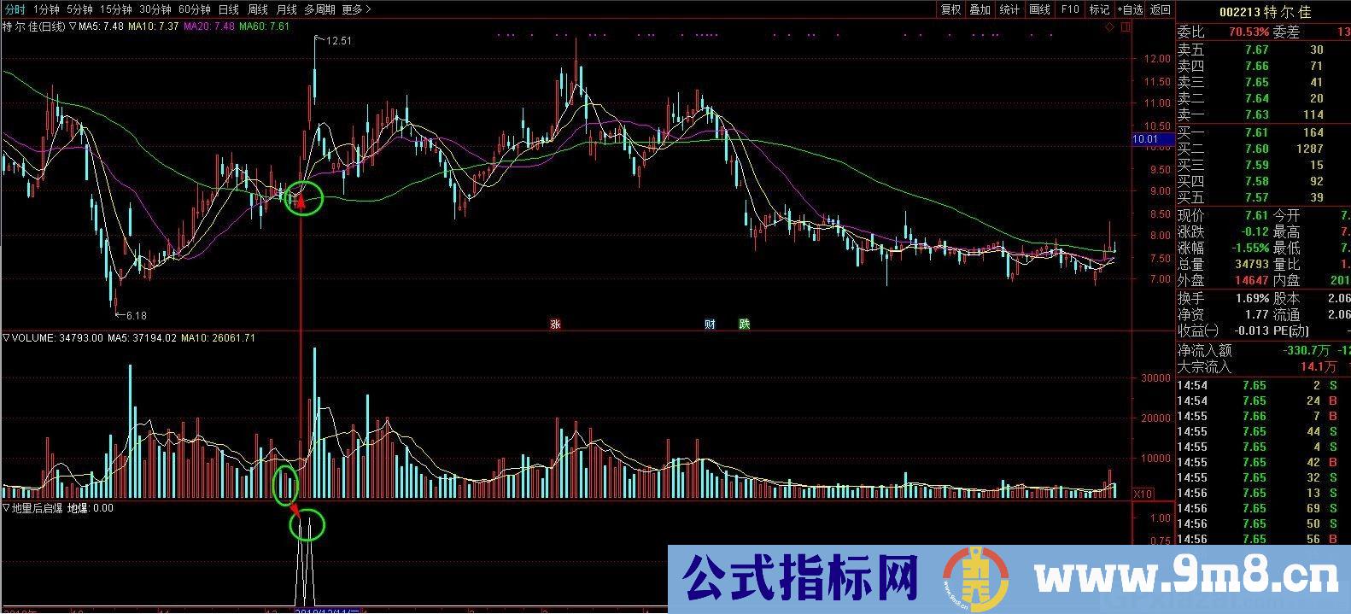Switch to the 5分钟 period tab
The height and width of the screenshot is (614, 1351).
pyautogui.click(x=79, y=9)
